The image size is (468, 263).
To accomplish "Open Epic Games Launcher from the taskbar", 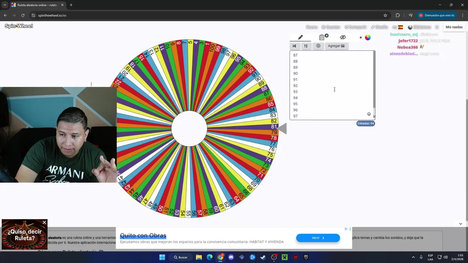I will tap(306, 257).
